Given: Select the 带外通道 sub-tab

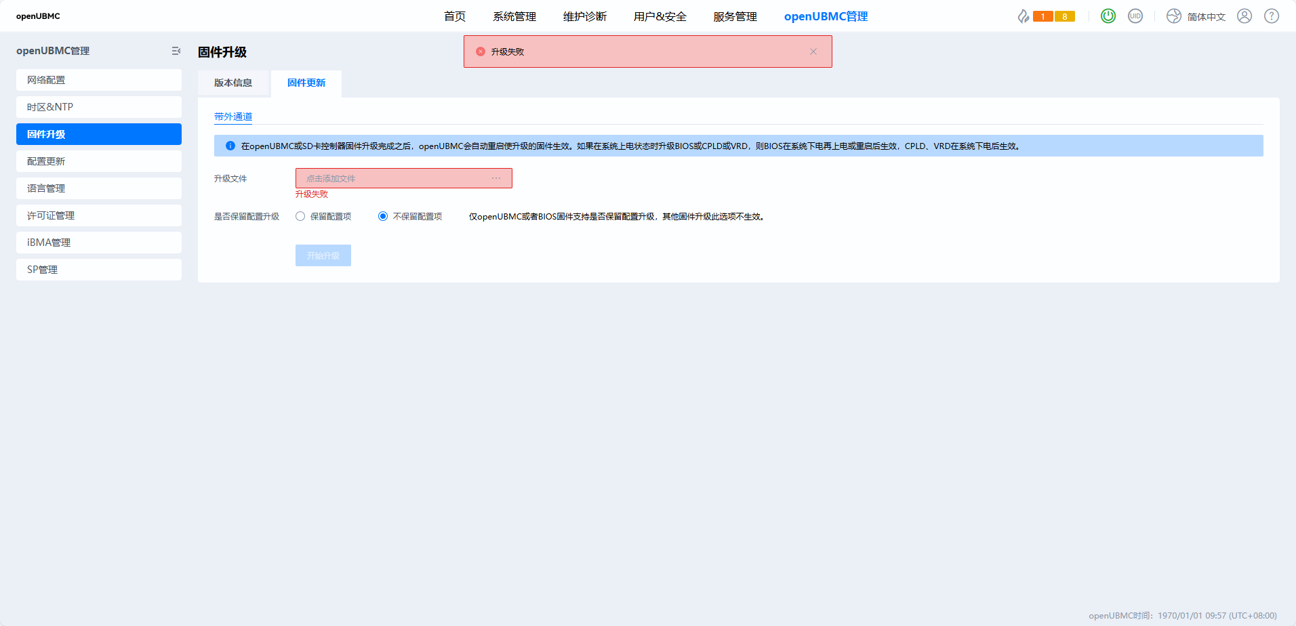Looking at the screenshot, I should pos(233,117).
